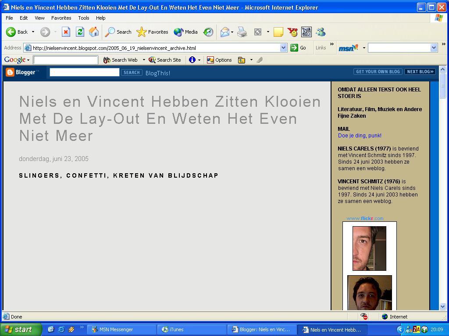
Task: Launch the Yahoo smiley messenger icon
Action: (292, 32)
